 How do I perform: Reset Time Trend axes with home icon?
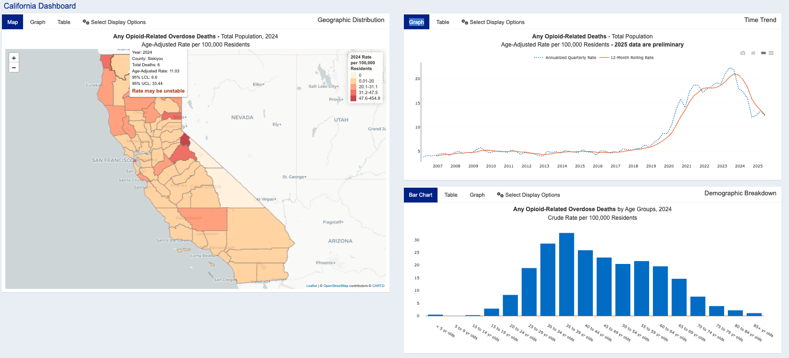point(753,53)
